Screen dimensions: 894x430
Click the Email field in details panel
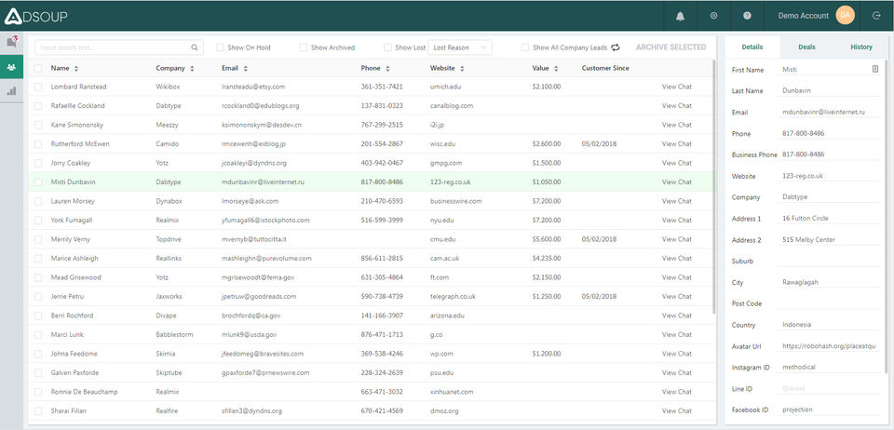(x=829, y=113)
